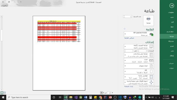
Task: Open Task View on taskbar
Action: point(60,97)
